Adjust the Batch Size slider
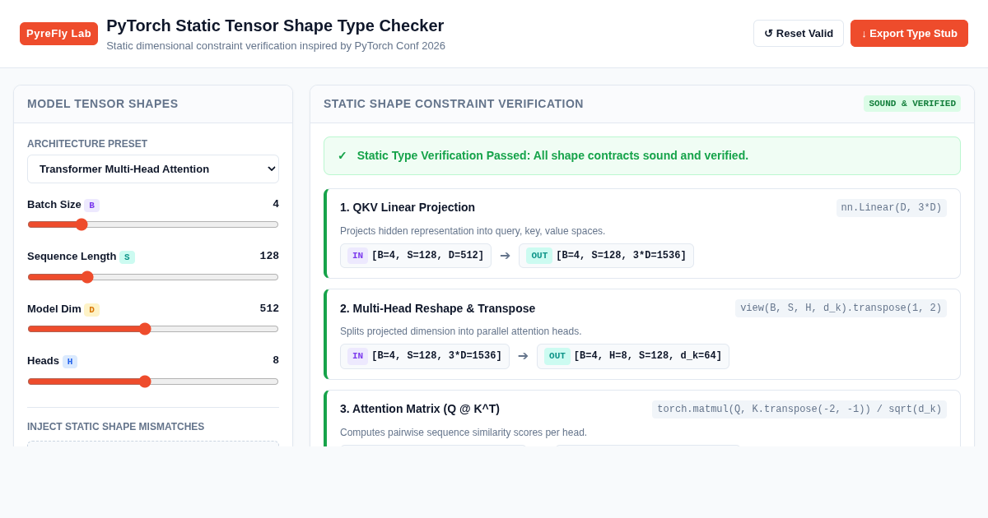 point(153,224)
